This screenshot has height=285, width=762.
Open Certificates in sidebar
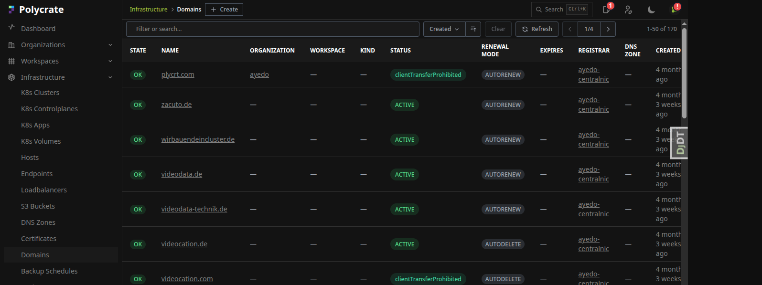(39, 239)
